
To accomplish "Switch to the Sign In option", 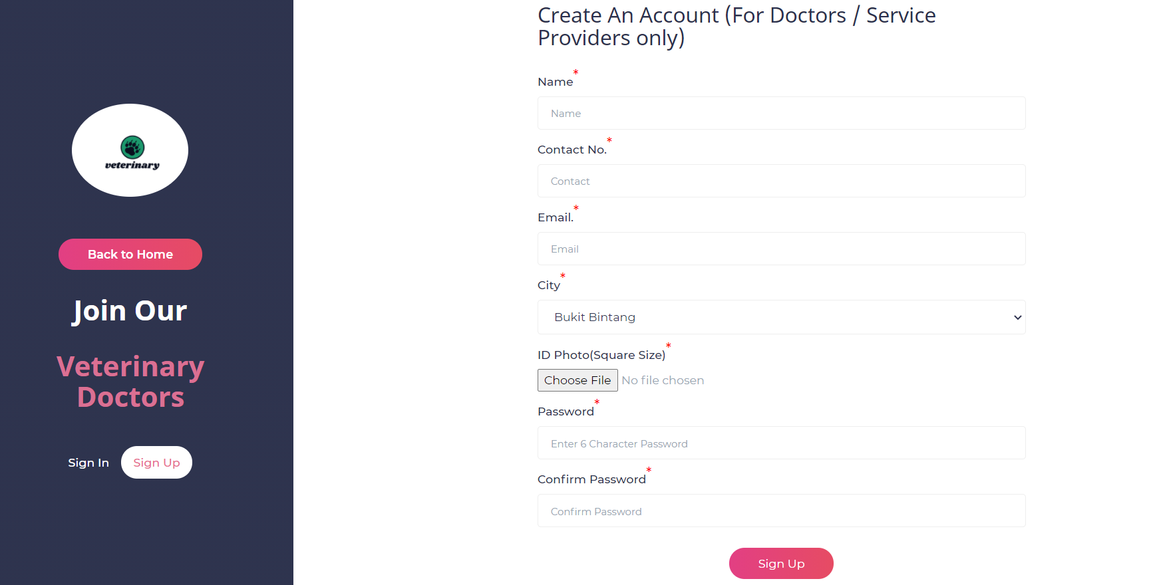I will tap(88, 462).
